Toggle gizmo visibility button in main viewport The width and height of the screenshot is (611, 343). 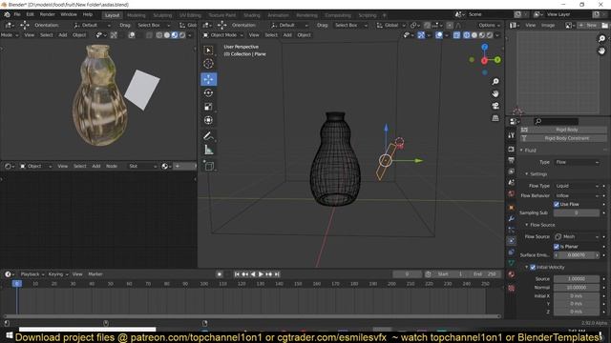coord(421,35)
